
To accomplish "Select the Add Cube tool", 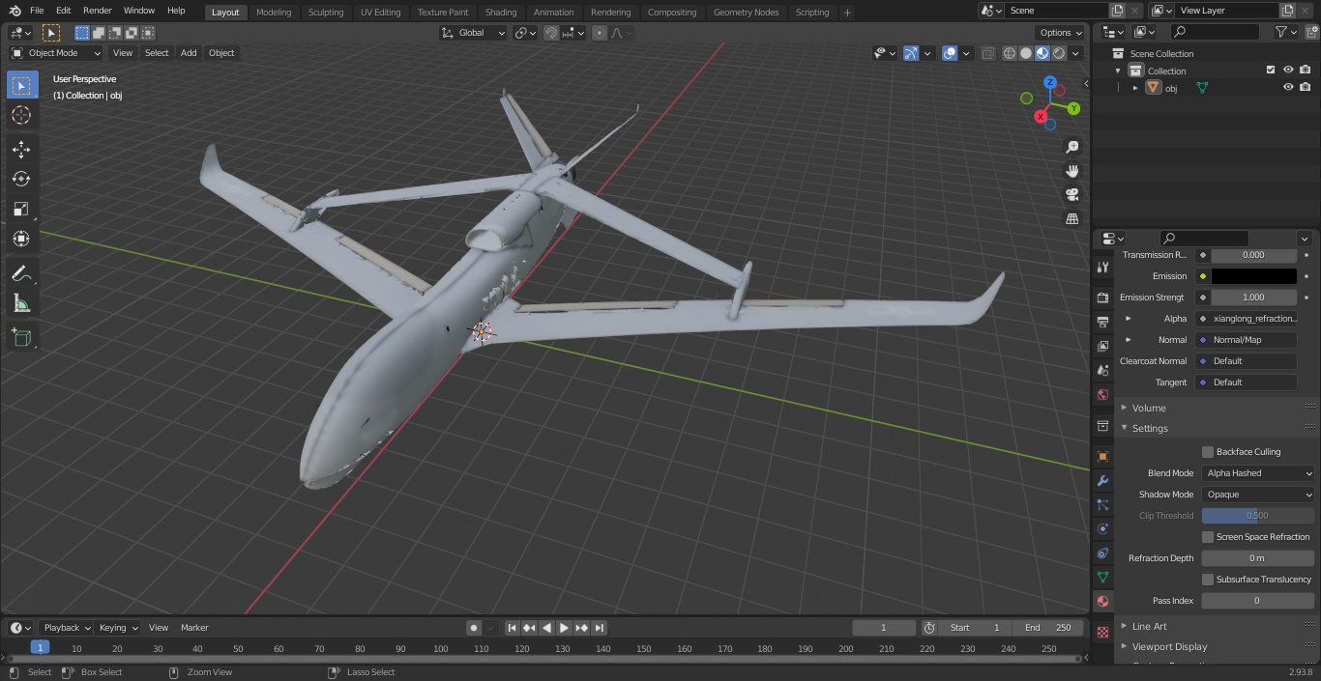I will point(21,338).
